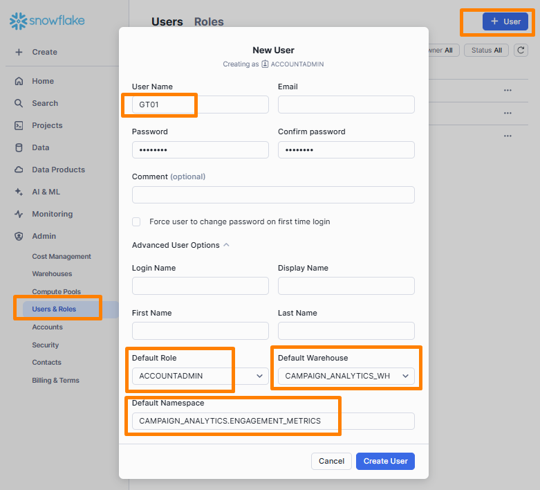Click the Monitoring pulse icon
The image size is (540, 490).
pyautogui.click(x=19, y=214)
